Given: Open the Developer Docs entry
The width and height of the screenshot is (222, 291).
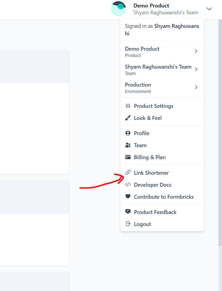Looking at the screenshot, I should [x=153, y=185].
